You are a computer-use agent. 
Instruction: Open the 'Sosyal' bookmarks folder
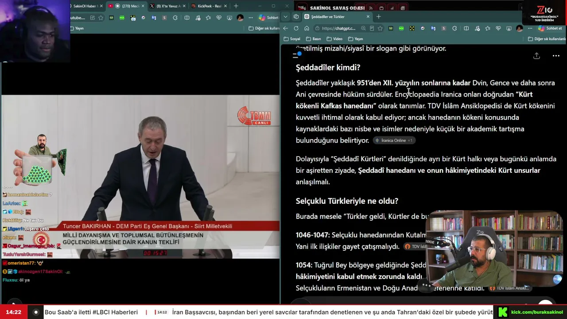point(292,39)
